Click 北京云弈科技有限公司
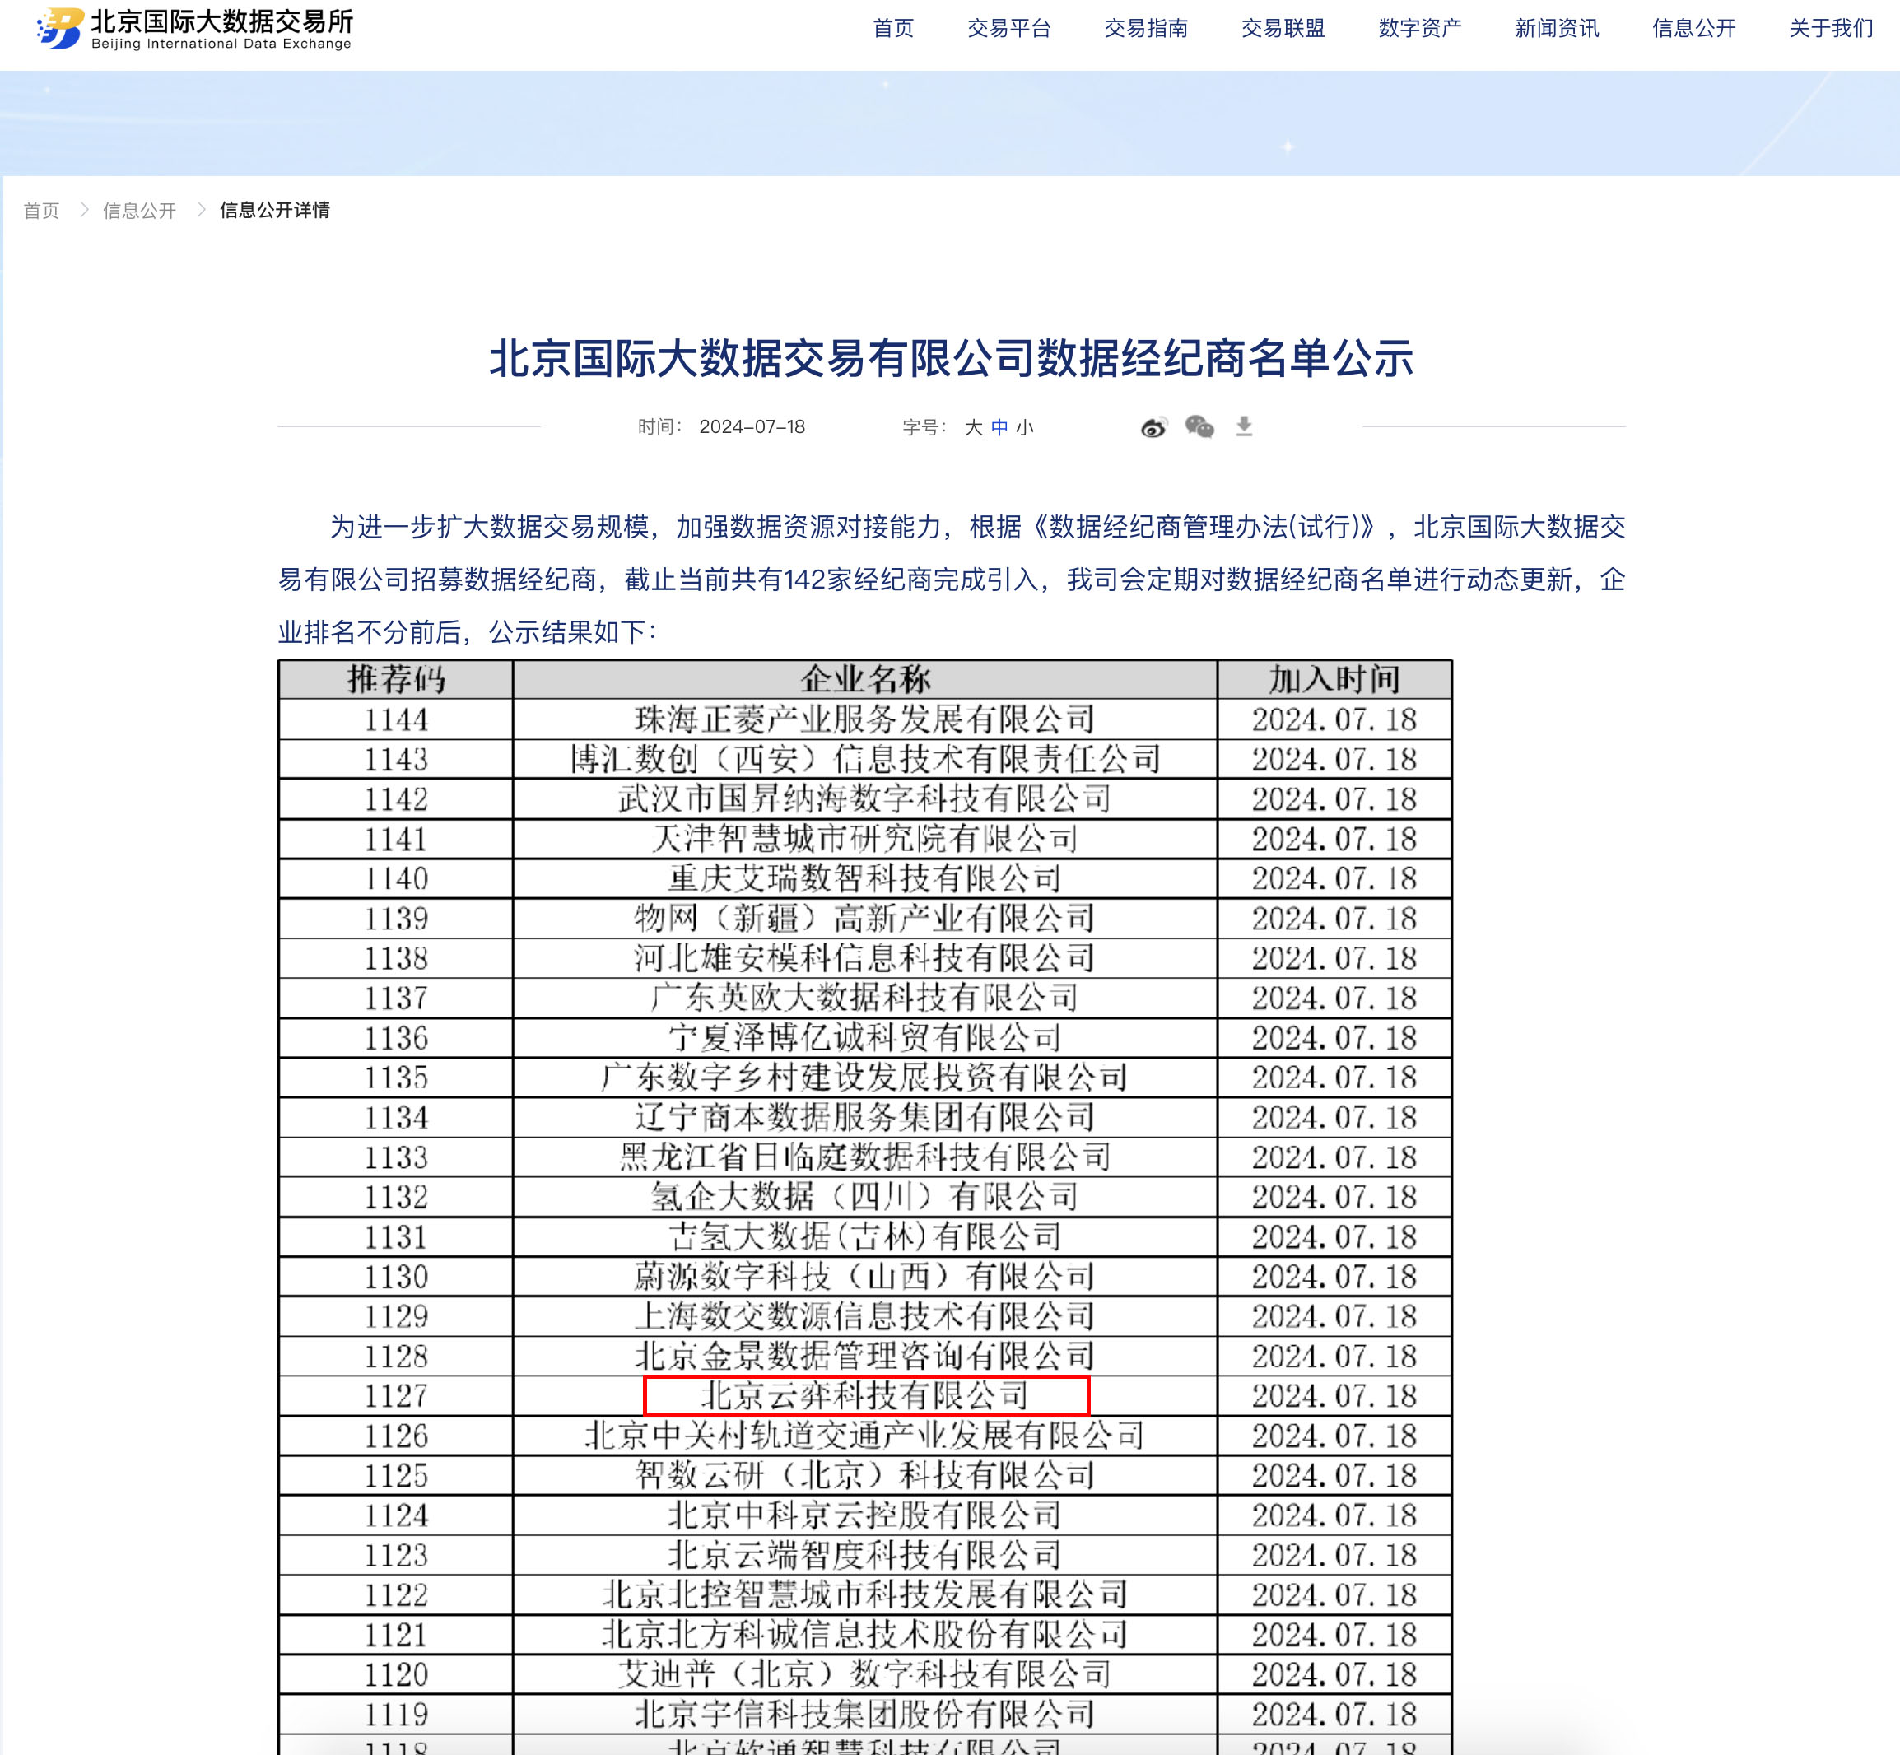This screenshot has height=1755, width=1900. (x=865, y=1396)
